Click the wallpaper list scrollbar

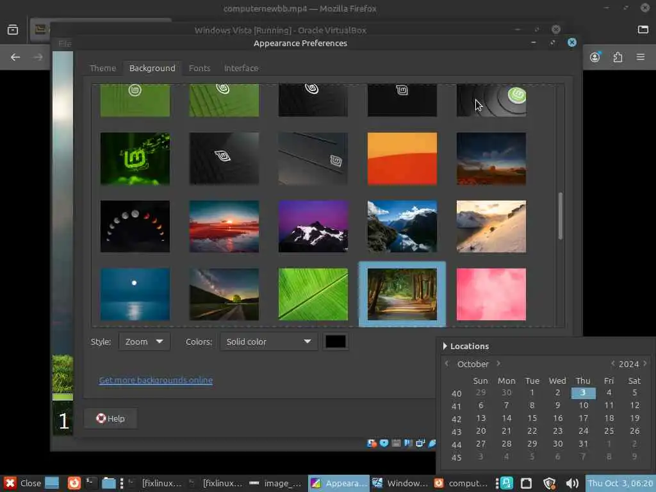coord(560,216)
